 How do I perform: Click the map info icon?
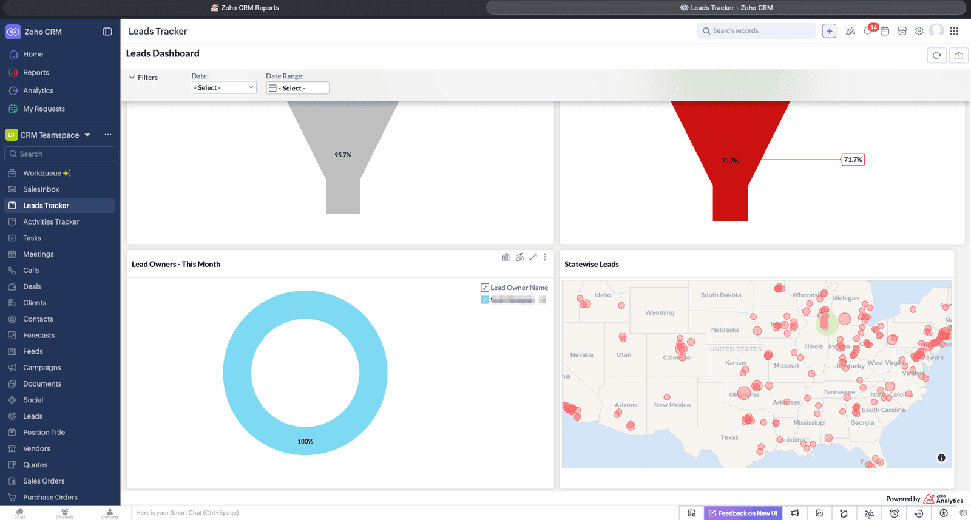pos(941,458)
